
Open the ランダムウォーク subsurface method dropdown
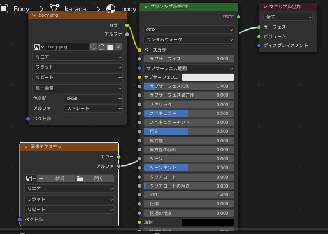click(x=189, y=40)
